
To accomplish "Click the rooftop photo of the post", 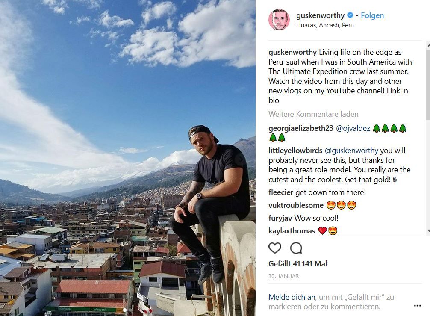I will 127,158.
